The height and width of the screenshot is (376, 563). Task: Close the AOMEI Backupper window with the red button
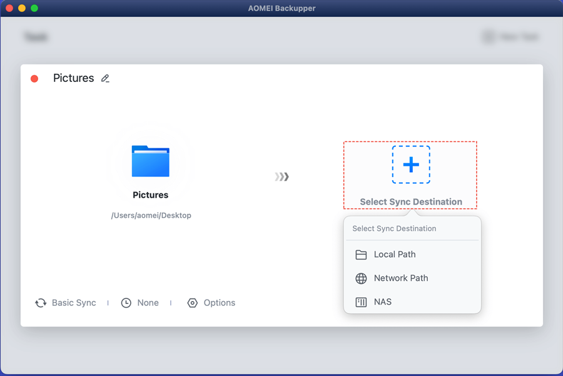point(9,8)
